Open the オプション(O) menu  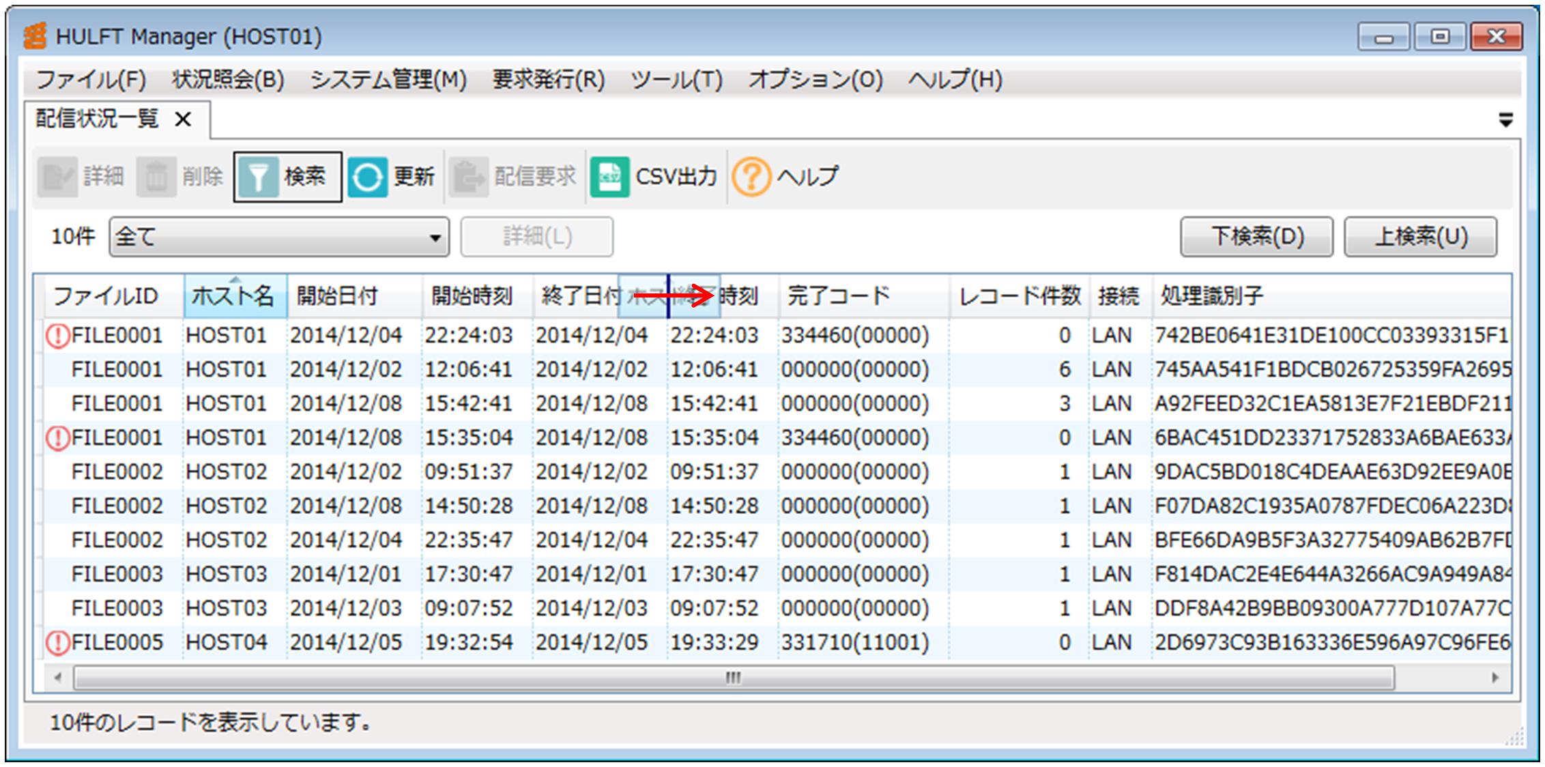point(815,80)
